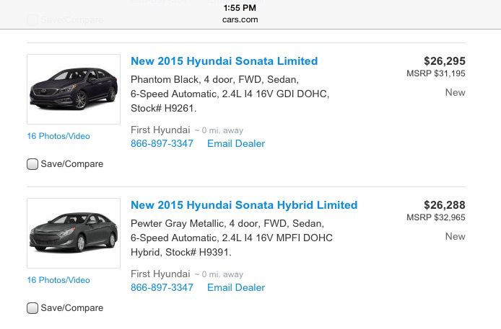The image size is (501, 329).
Task: Tick the partially hidden Save/Compare checkbox under the address bar
Action: click(32, 20)
